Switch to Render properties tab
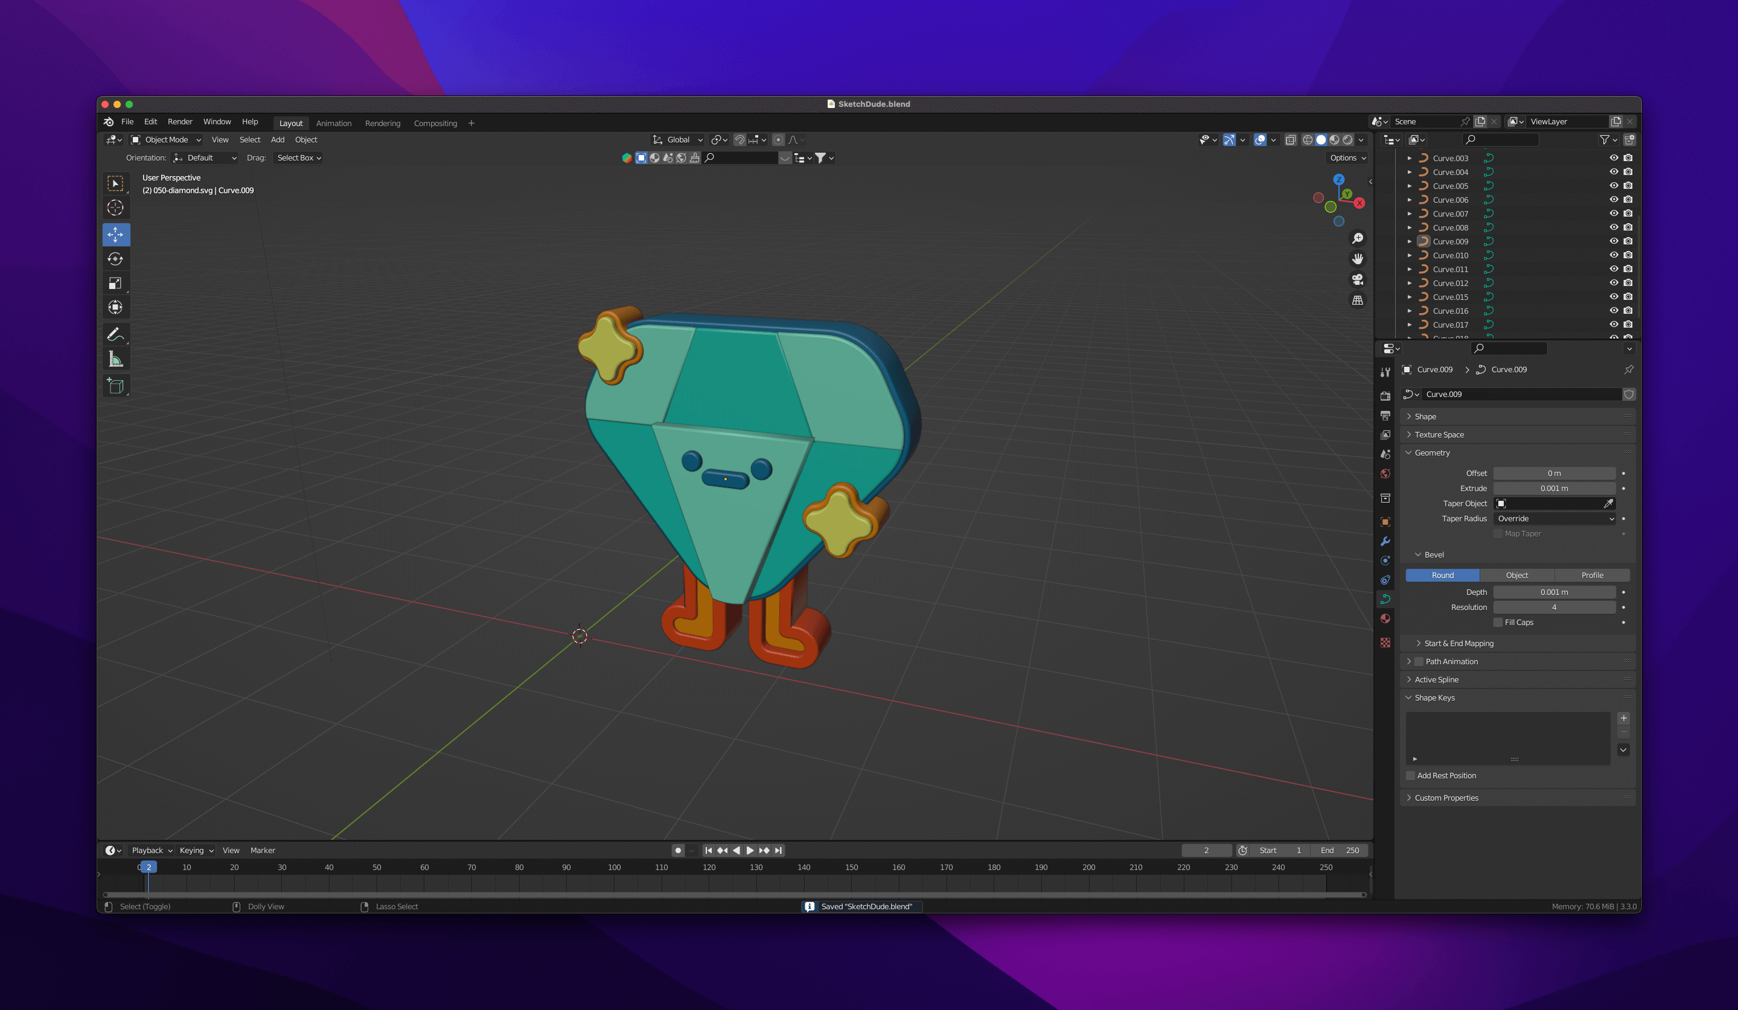This screenshot has width=1738, height=1010. [x=1385, y=396]
